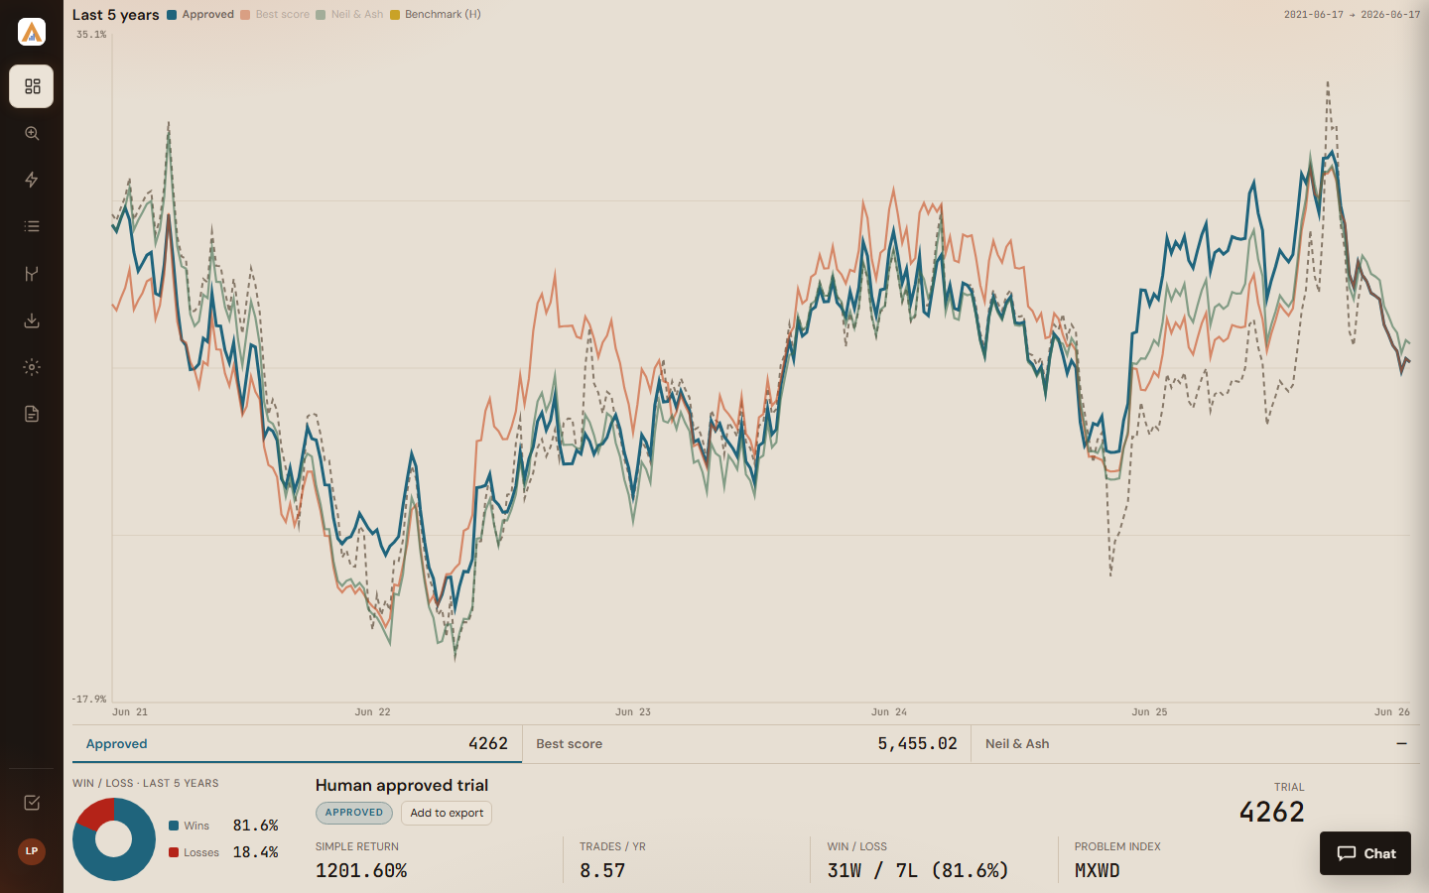Viewport: 1429px width, 893px height.
Task: Click the large trial number 4262
Action: pyautogui.click(x=1271, y=812)
